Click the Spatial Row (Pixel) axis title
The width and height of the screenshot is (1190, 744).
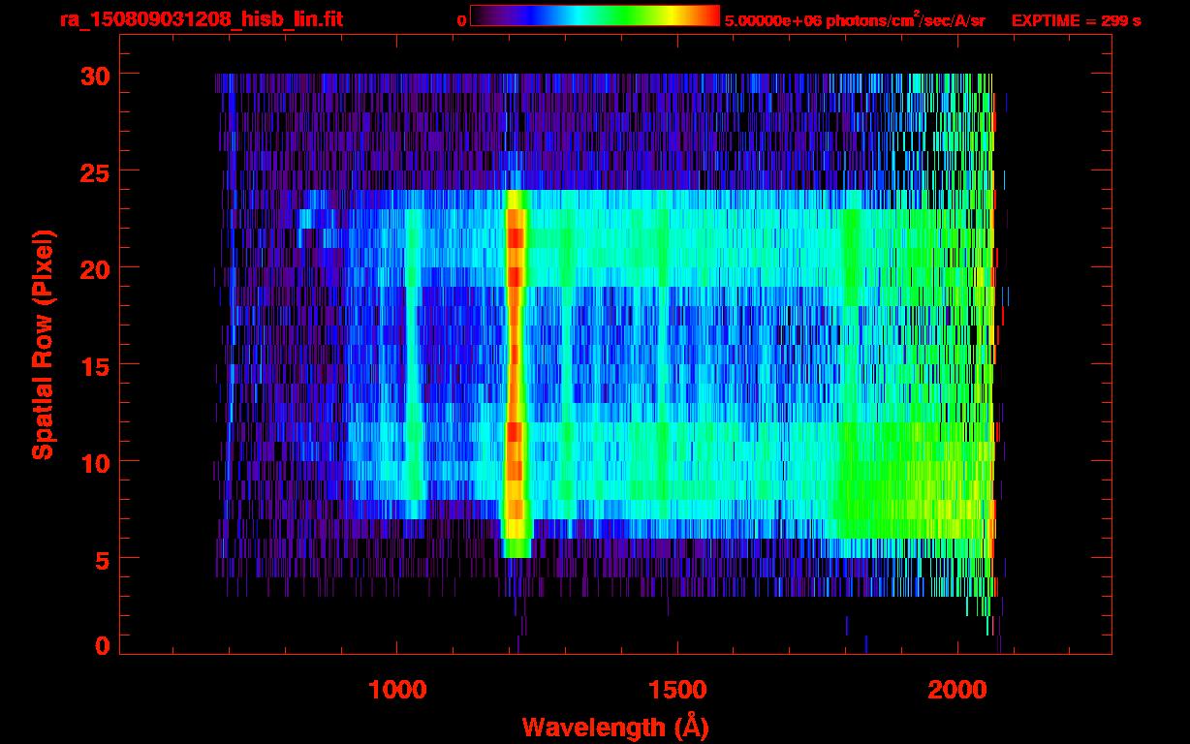(x=43, y=345)
